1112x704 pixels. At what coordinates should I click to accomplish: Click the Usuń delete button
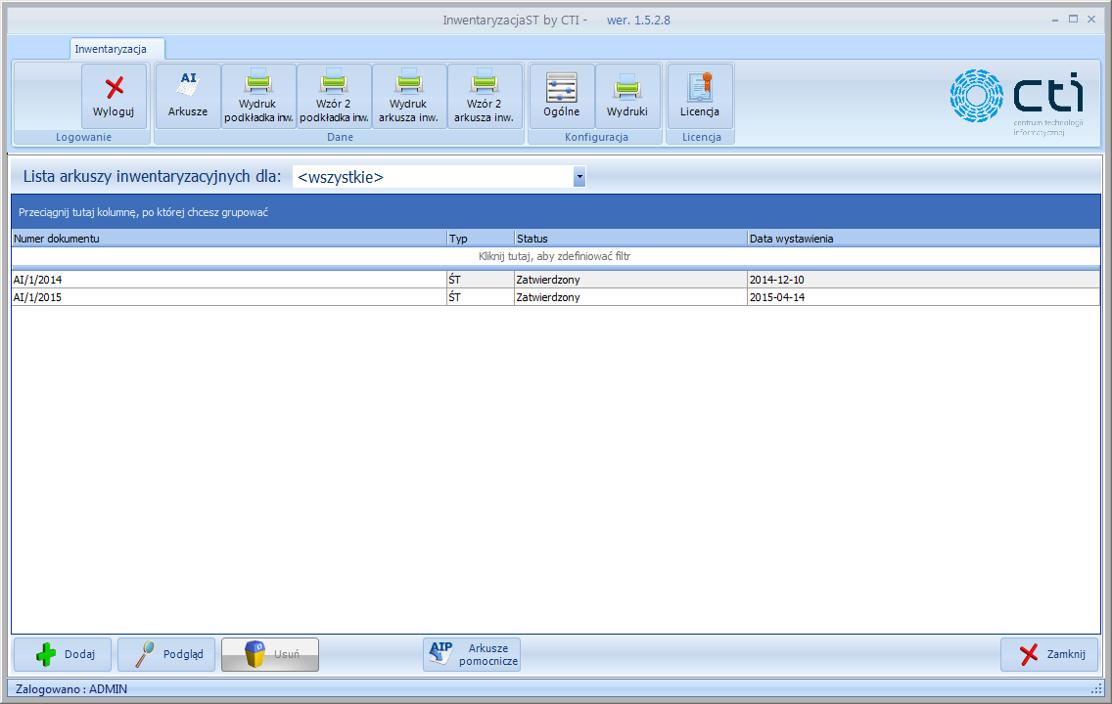click(x=270, y=654)
